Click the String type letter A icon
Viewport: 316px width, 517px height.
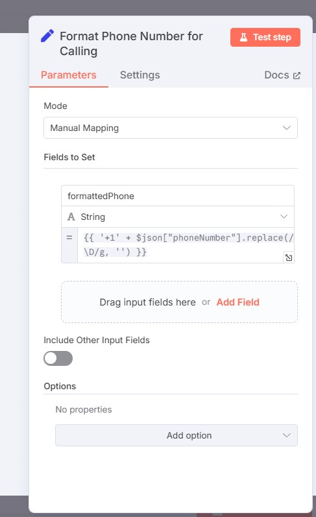(x=71, y=217)
